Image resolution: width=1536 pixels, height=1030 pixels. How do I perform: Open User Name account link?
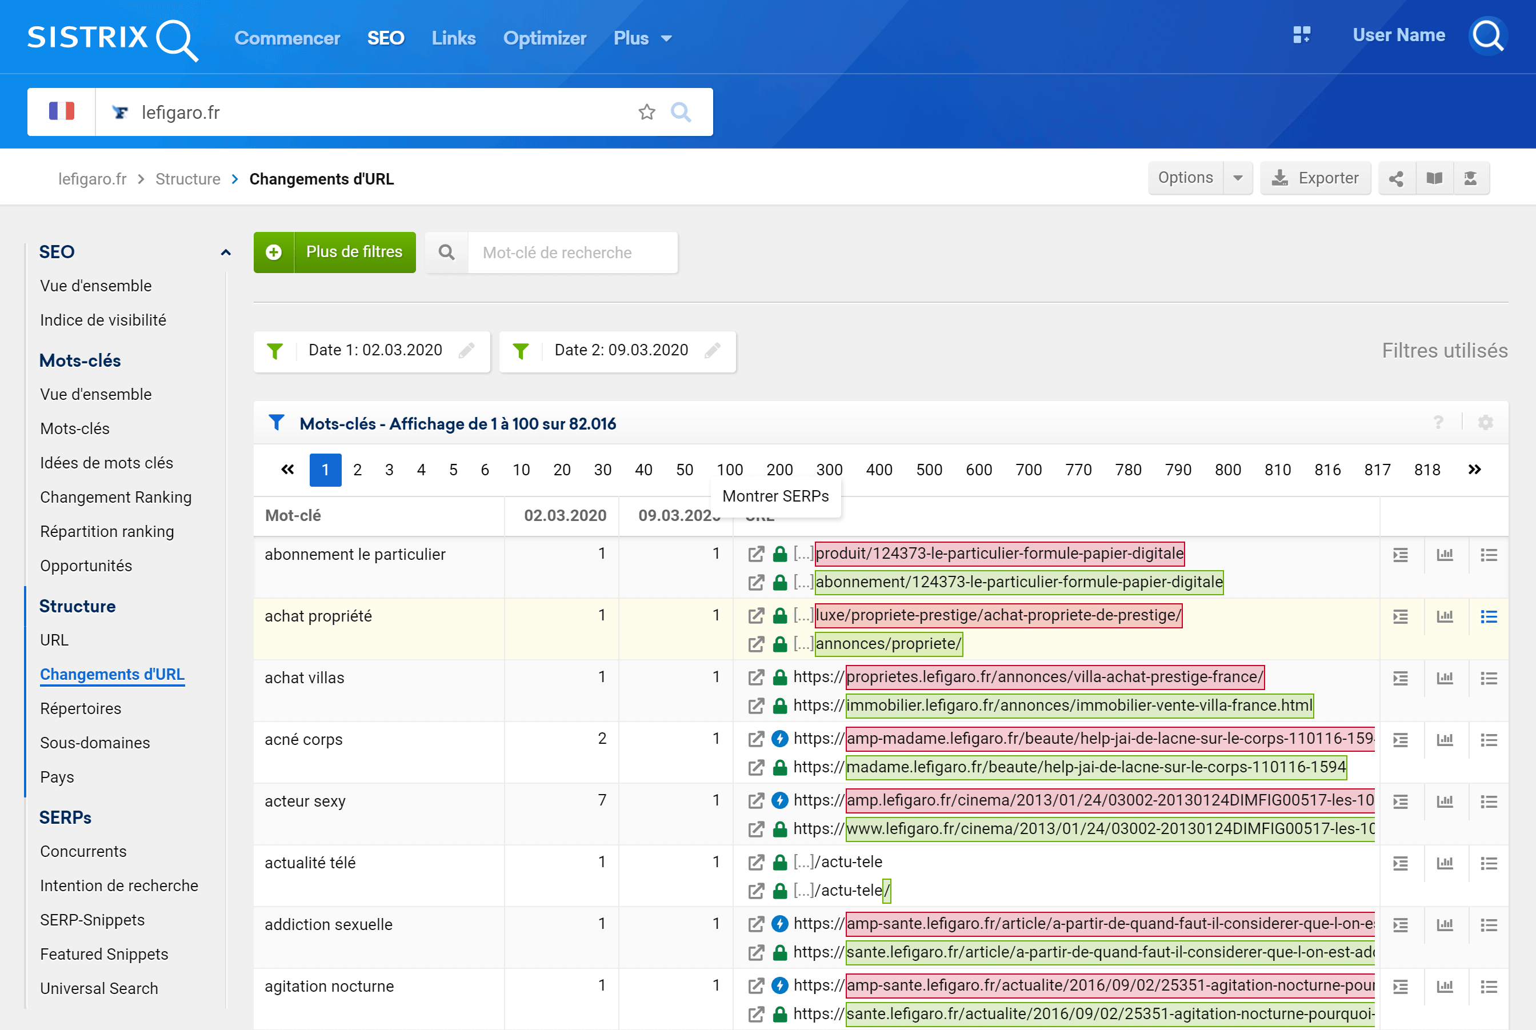pyautogui.click(x=1399, y=35)
